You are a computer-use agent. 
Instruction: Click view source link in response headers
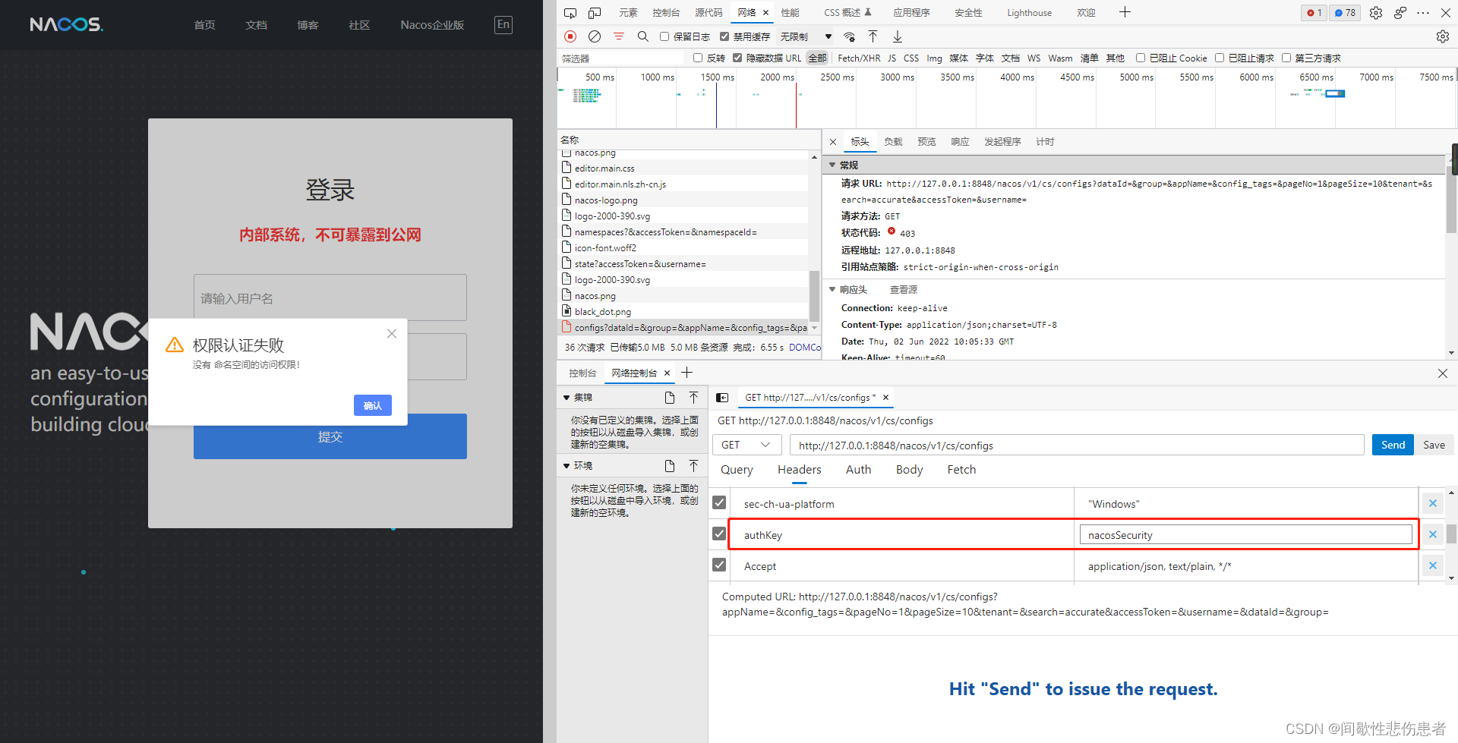tap(904, 290)
